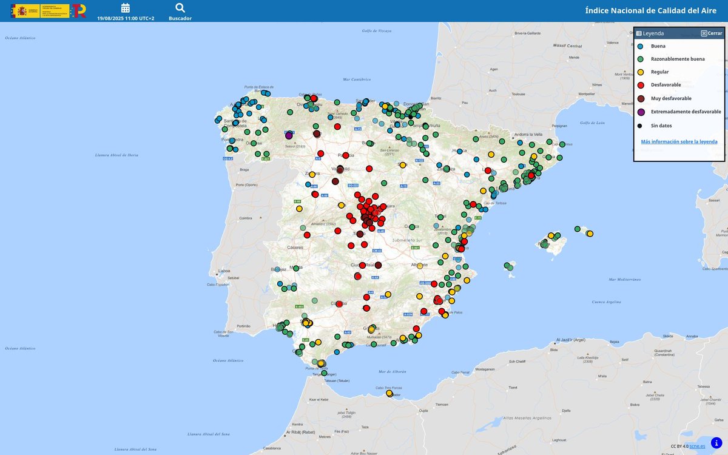This screenshot has width=728, height=455.
Task: Open "Más información sobre la leyenda" link
Action: click(x=680, y=141)
